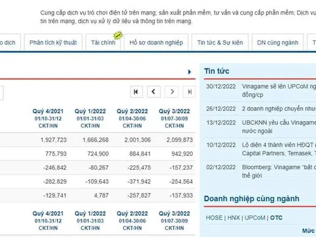Open the DN cùng ngành tab
The height and width of the screenshot is (237, 316).
tap(278, 42)
